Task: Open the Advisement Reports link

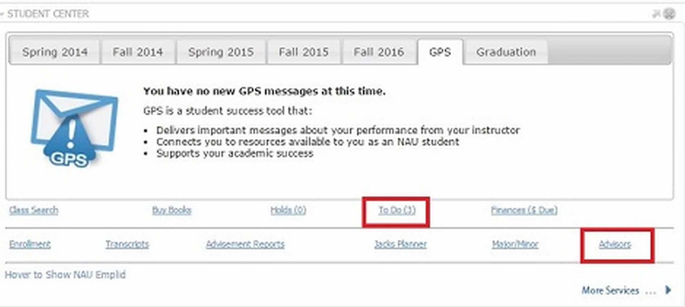Action: (x=245, y=244)
